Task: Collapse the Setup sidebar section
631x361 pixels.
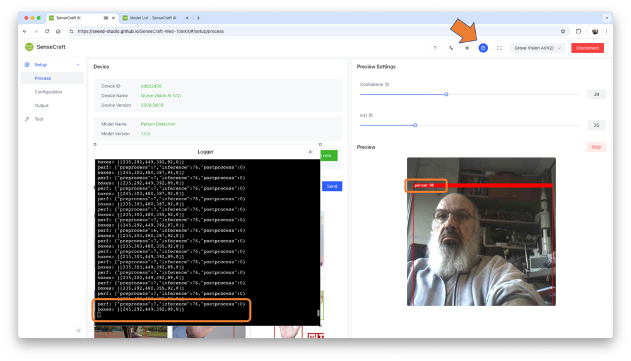Action: click(x=78, y=65)
